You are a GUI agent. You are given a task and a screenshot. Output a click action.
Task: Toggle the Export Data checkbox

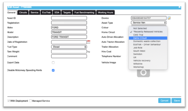coord(53,63)
